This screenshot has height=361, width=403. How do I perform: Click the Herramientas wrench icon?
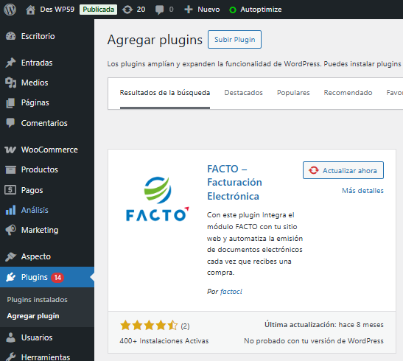10,357
